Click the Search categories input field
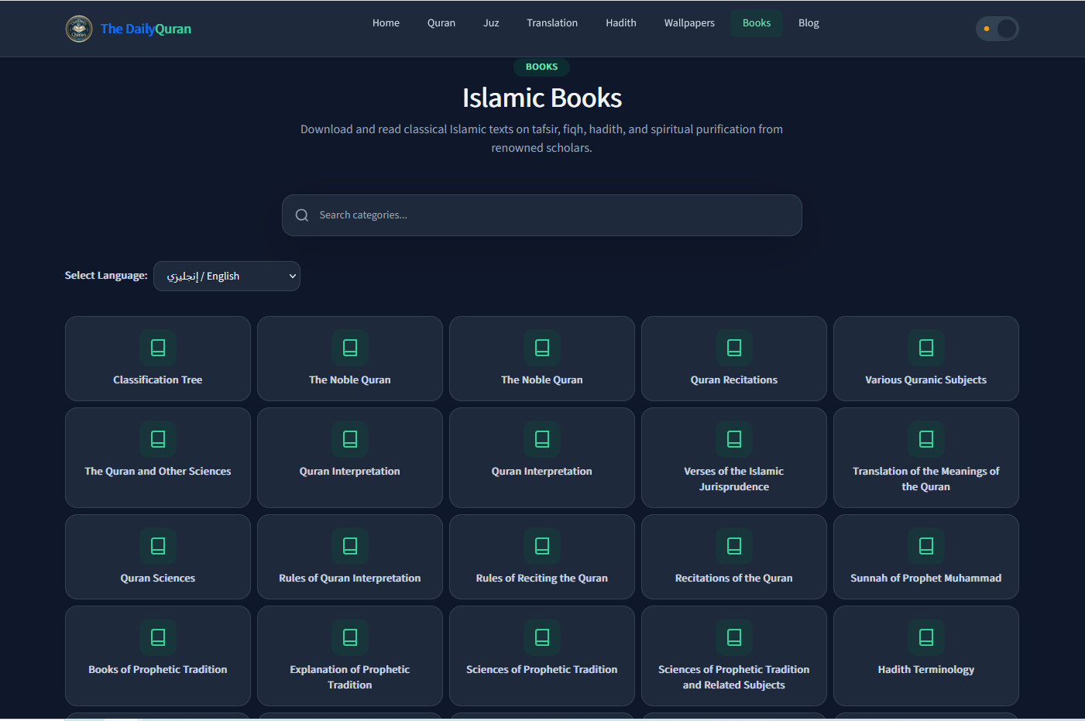Viewport: 1085px width, 721px height. click(x=542, y=215)
